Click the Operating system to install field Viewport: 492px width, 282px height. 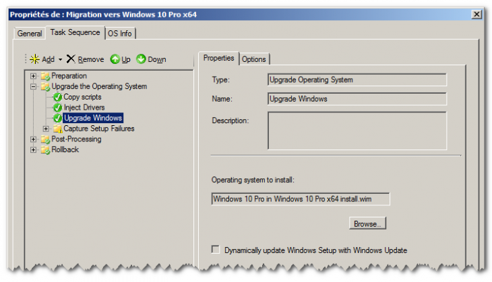(301, 199)
